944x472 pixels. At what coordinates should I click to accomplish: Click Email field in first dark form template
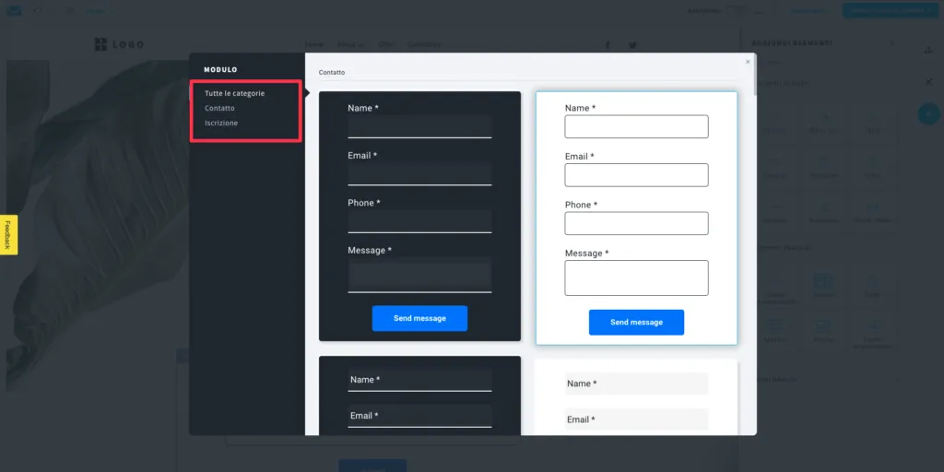tap(419, 173)
